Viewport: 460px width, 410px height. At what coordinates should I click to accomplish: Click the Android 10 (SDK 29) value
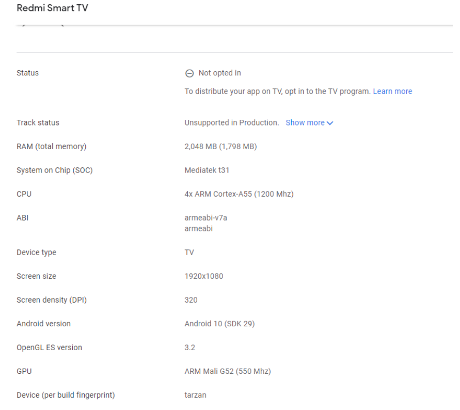219,324
